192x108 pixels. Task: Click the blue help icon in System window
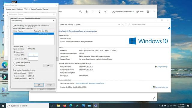[x=169, y=28]
